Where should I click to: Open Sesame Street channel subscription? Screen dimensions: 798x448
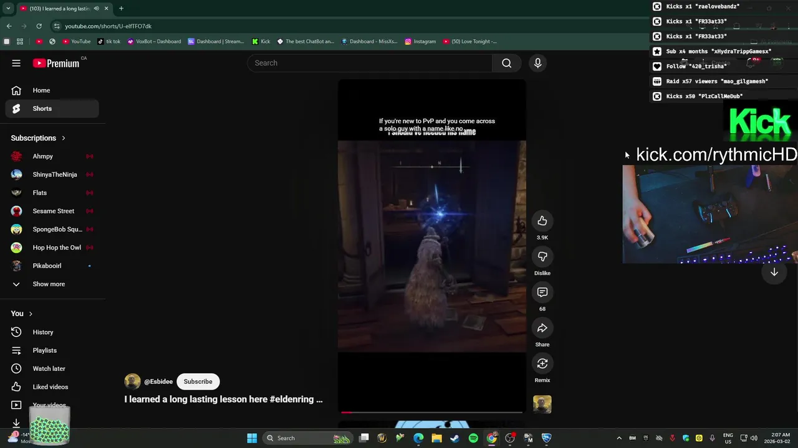pos(52,211)
